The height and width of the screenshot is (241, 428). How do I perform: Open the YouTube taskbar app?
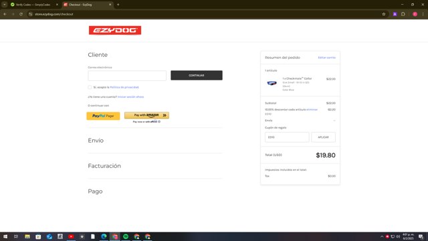(x=71, y=236)
